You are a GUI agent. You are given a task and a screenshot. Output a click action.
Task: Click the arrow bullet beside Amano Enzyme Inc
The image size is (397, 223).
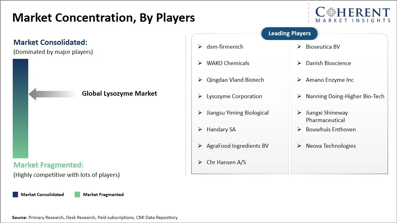[299, 80]
